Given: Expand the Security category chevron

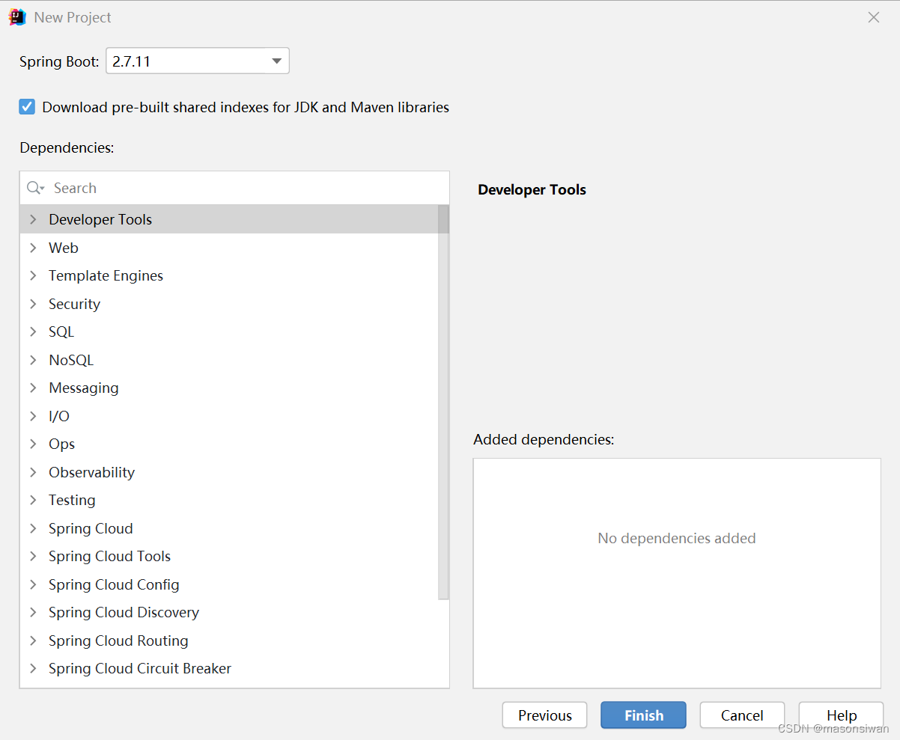Looking at the screenshot, I should tap(33, 304).
